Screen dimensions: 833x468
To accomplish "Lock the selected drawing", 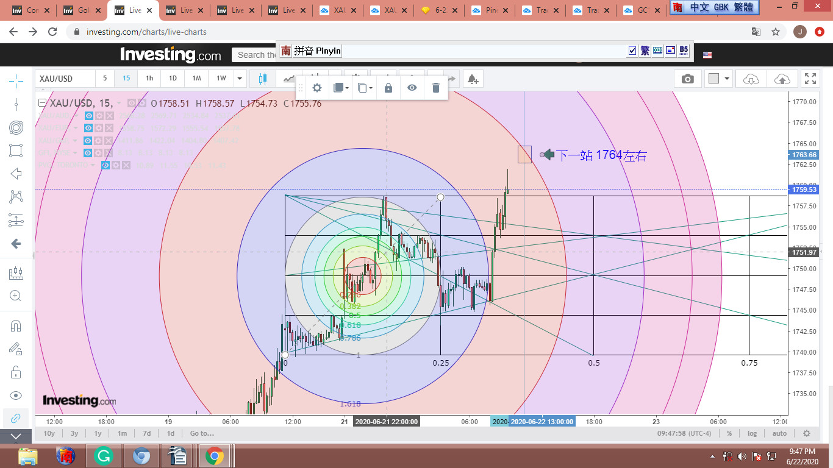I will (x=388, y=88).
